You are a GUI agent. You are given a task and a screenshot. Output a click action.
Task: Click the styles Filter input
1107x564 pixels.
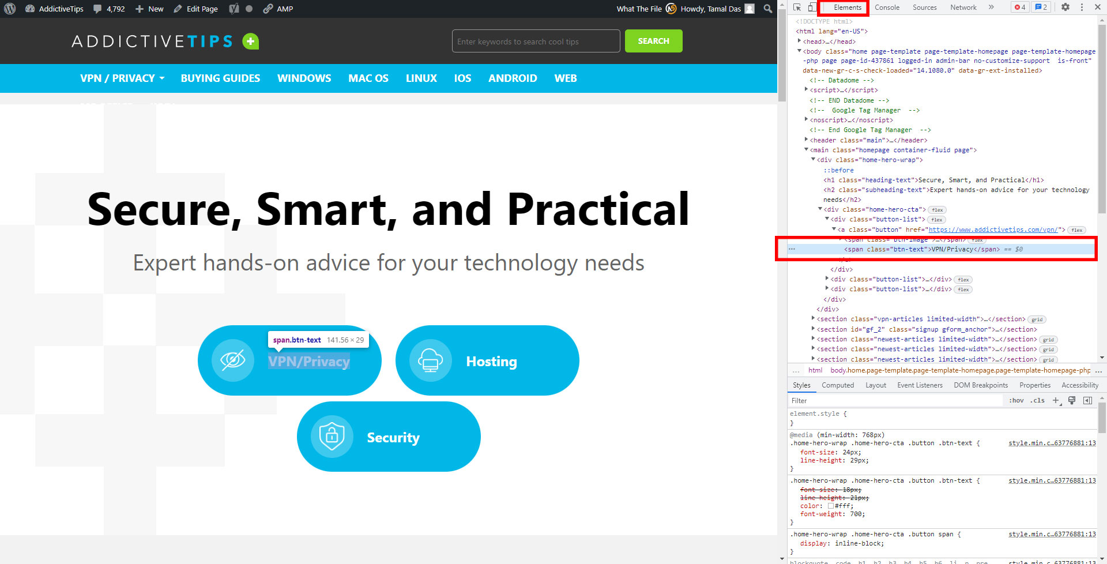tap(895, 400)
